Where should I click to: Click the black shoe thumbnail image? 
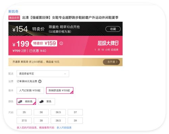click(41, 102)
